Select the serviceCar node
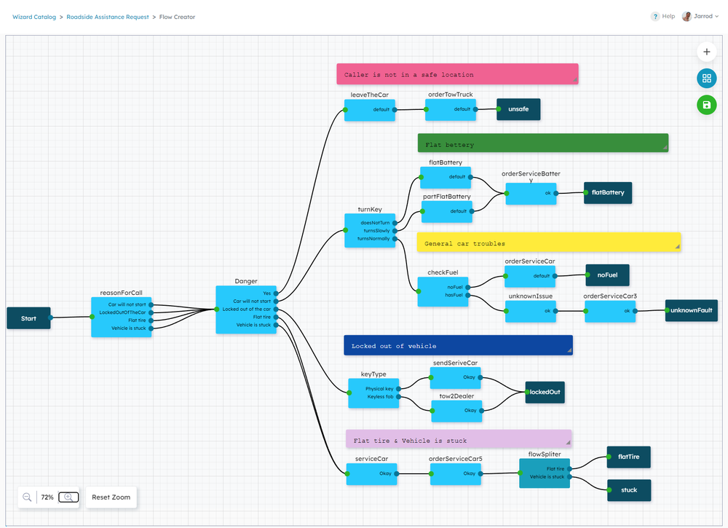 (x=371, y=473)
